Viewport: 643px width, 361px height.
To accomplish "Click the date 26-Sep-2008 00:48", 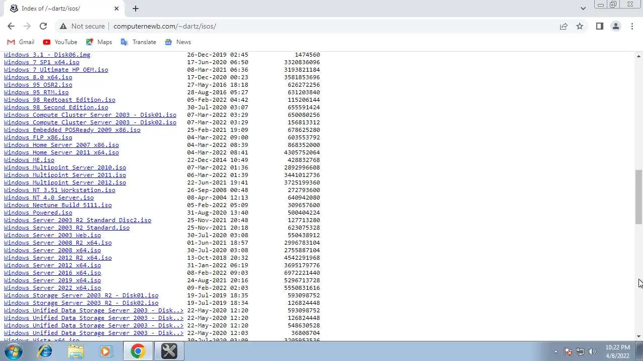I will click(x=218, y=190).
